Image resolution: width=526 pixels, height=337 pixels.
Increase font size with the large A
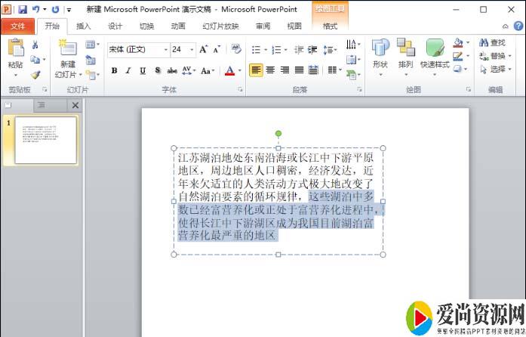tap(203, 49)
